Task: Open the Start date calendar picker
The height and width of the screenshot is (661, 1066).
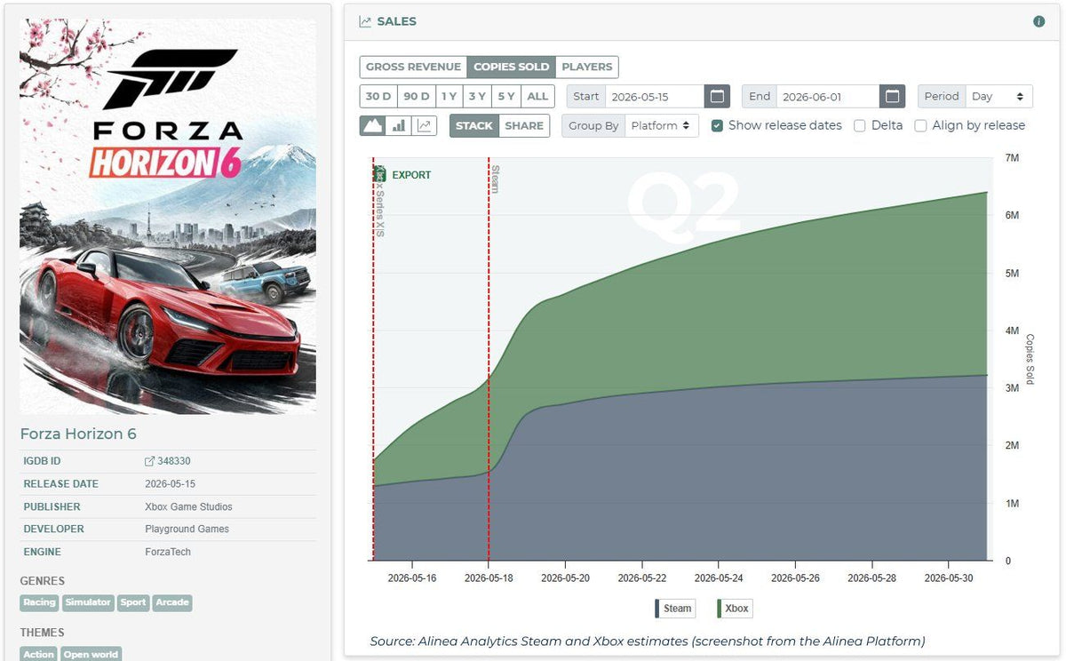Action: [x=718, y=96]
